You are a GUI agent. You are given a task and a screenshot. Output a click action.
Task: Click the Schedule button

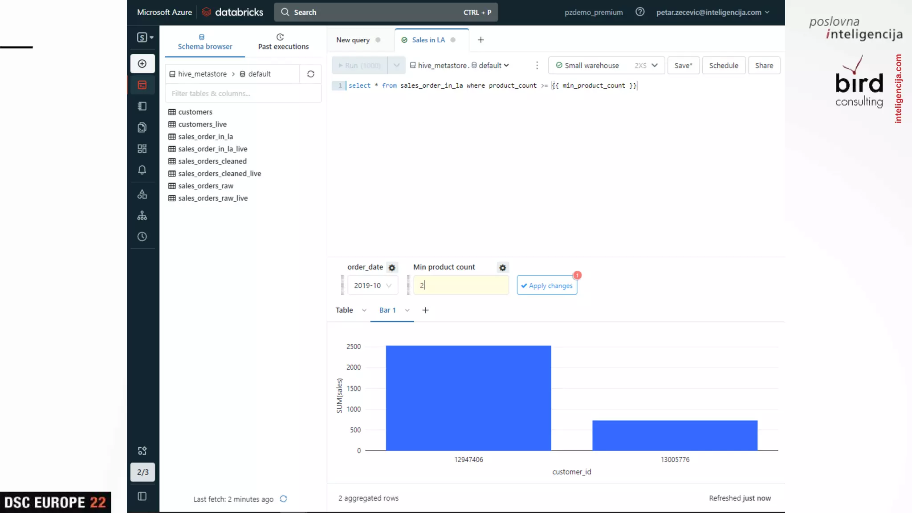(723, 65)
